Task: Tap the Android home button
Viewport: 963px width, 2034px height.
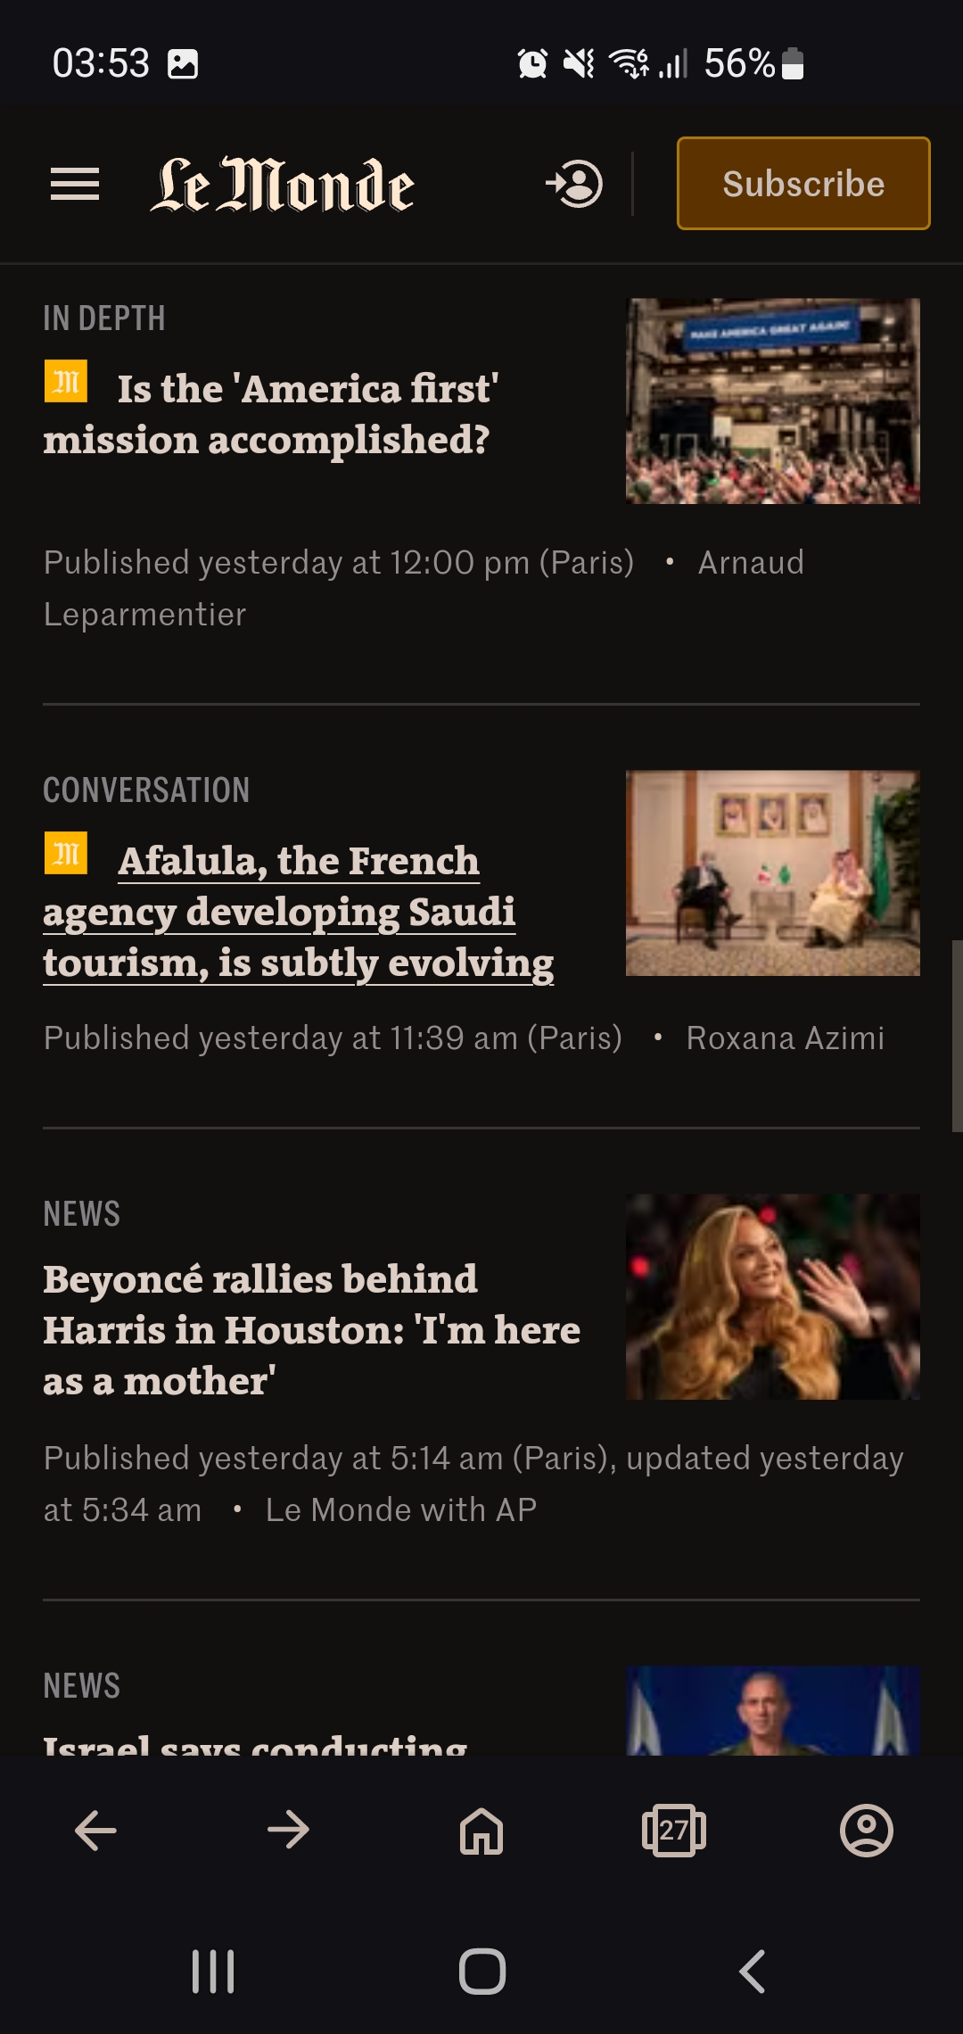Action: pyautogui.click(x=482, y=1972)
